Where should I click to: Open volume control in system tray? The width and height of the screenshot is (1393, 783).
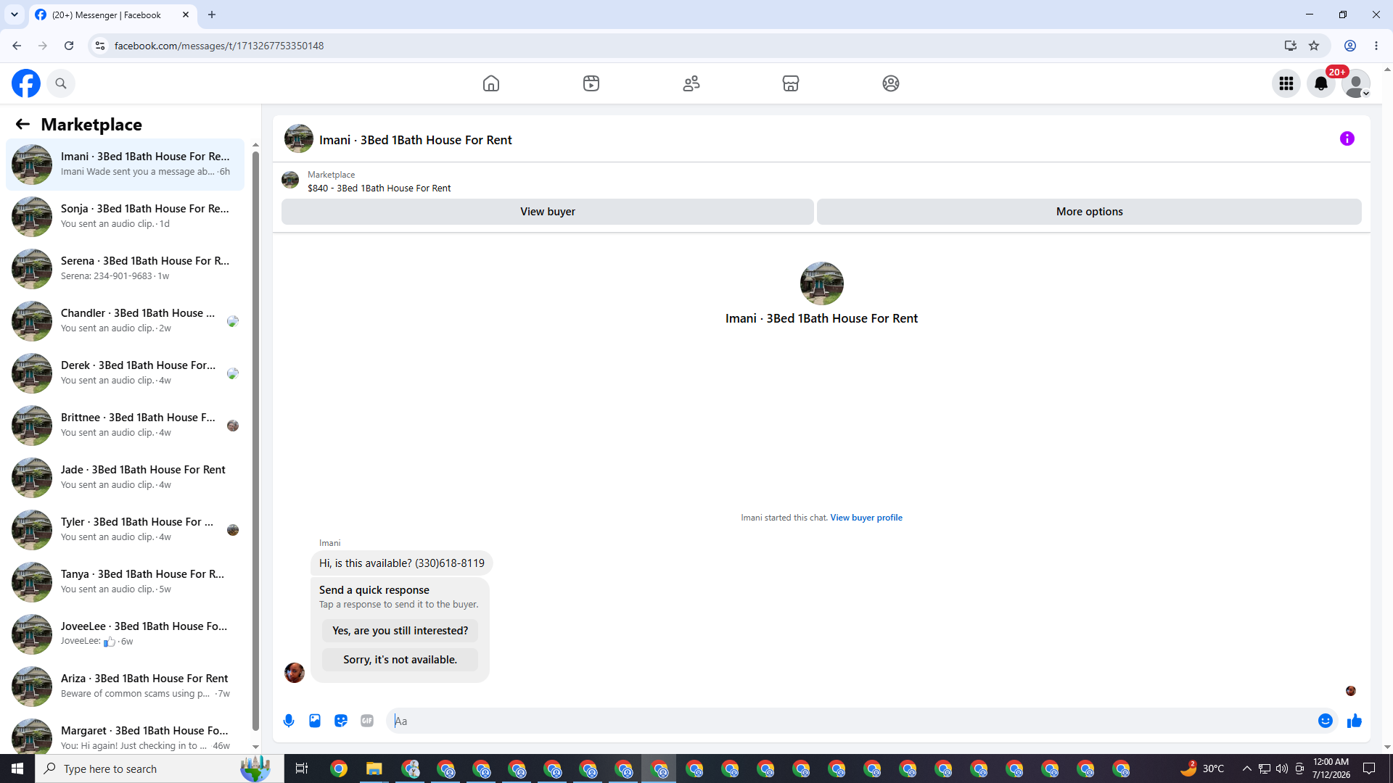1282,768
